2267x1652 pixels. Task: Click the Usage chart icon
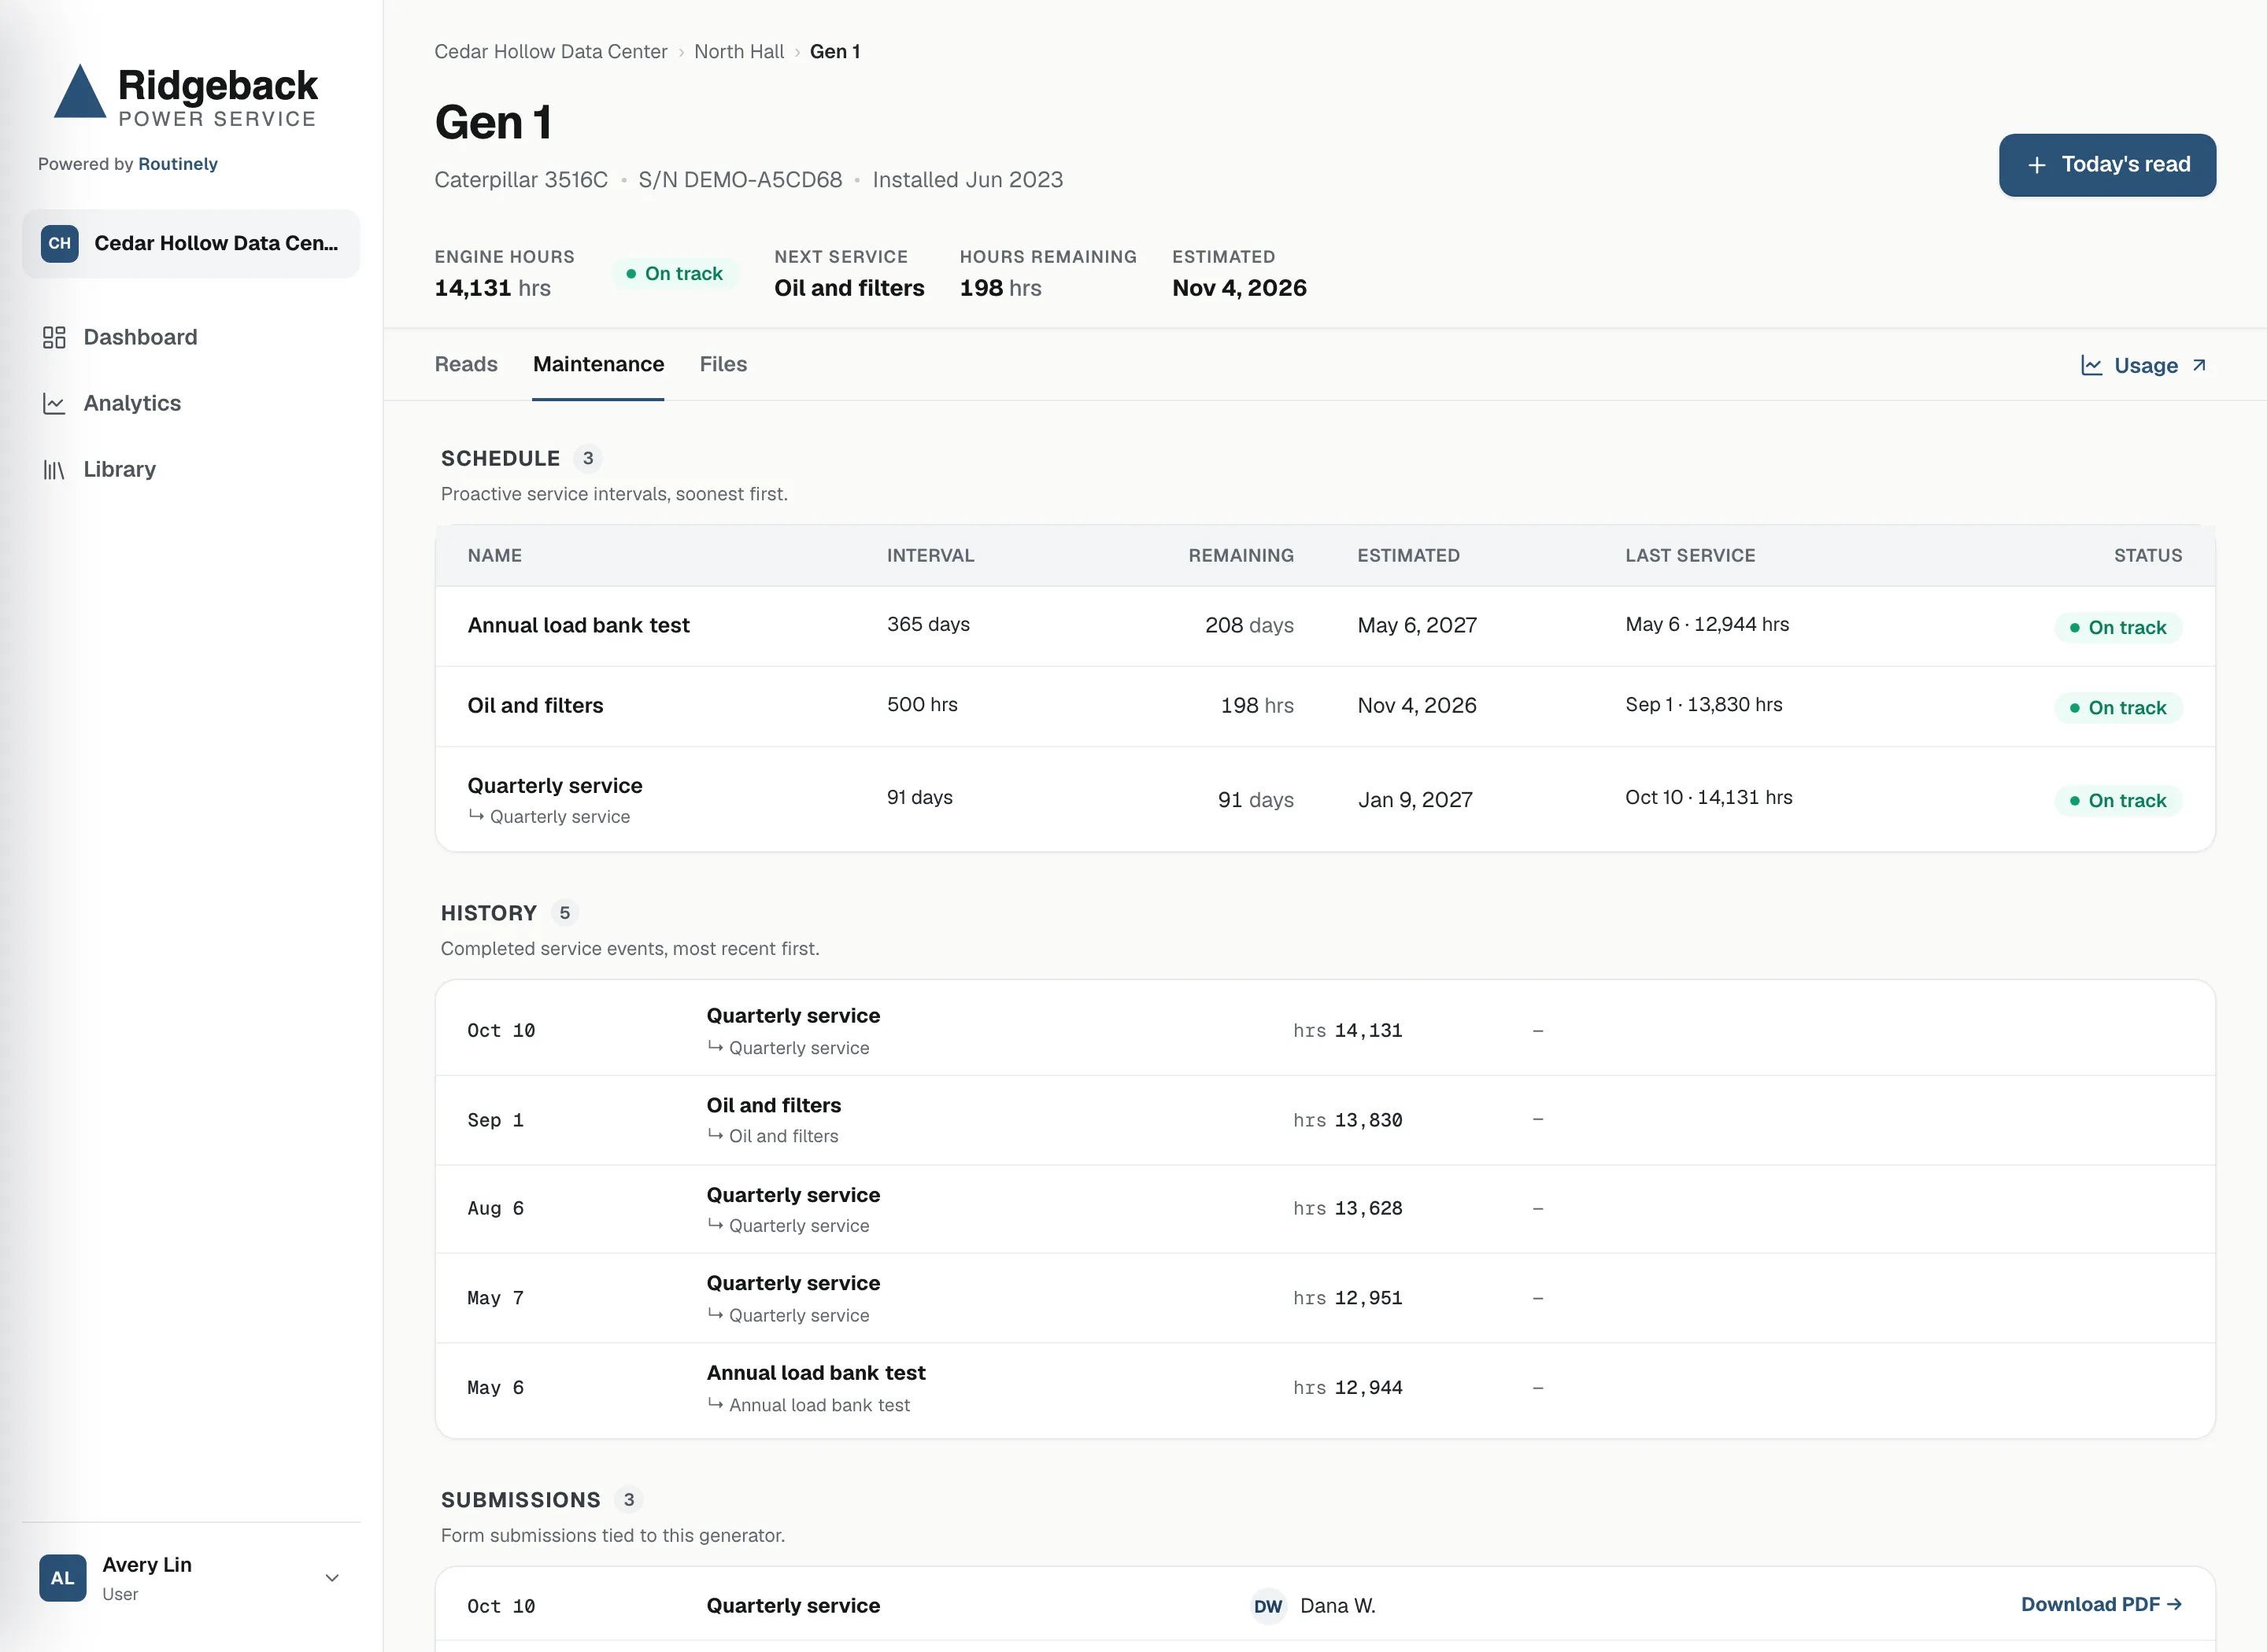2092,365
